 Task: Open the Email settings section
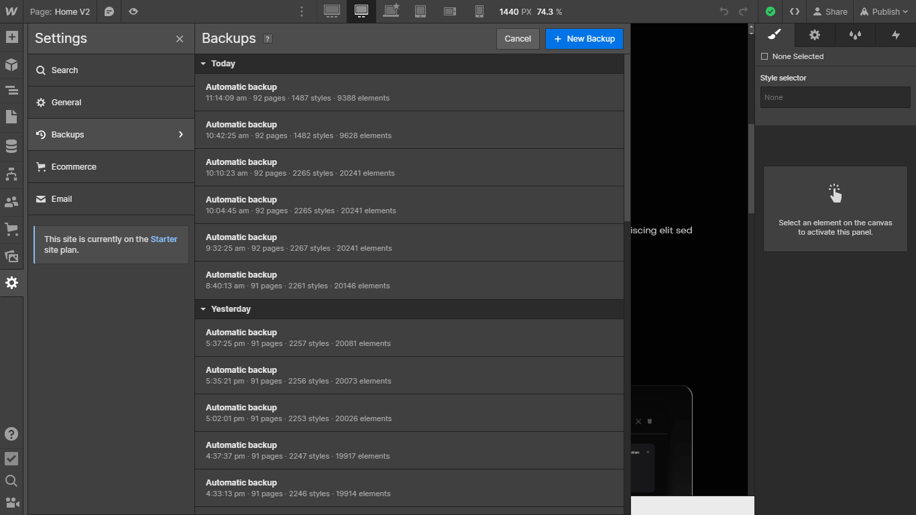pyautogui.click(x=62, y=198)
